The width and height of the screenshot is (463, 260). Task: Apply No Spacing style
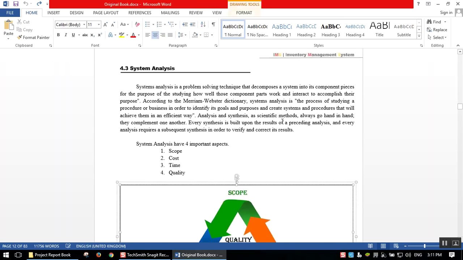(x=258, y=30)
